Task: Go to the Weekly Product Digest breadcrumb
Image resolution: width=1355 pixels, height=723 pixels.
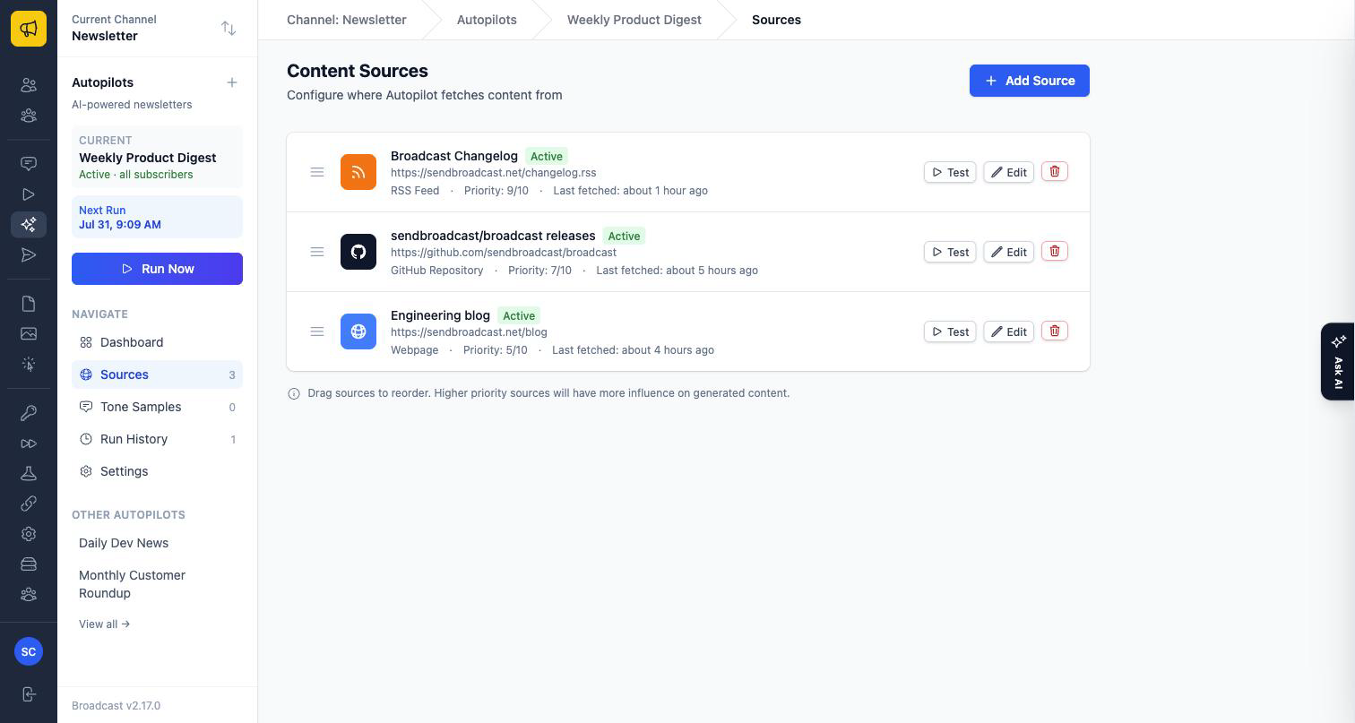Action: pos(634,20)
